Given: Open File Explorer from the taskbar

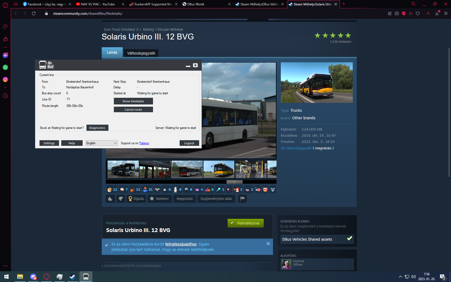Looking at the screenshot, I should (20, 277).
